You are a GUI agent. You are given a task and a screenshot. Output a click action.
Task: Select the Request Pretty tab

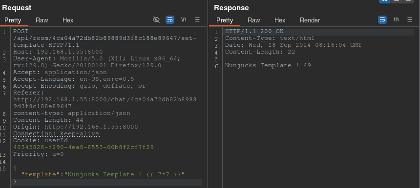coord(13,20)
